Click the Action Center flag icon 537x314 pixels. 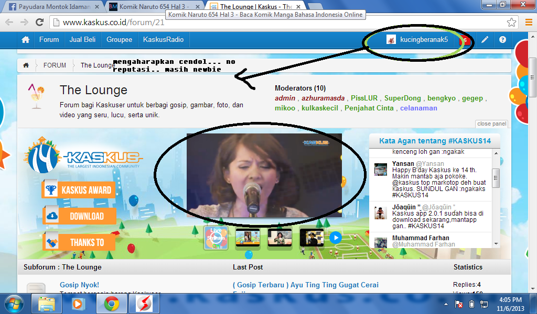click(458, 304)
